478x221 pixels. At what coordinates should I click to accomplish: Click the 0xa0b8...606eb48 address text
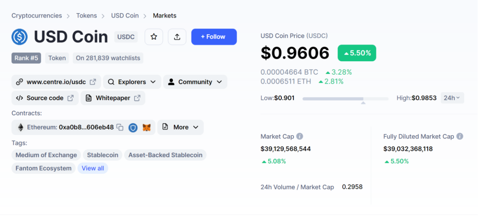86,127
